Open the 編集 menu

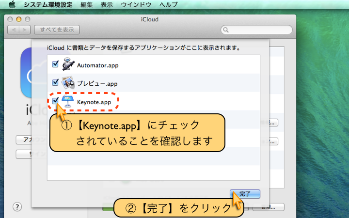coord(86,4)
